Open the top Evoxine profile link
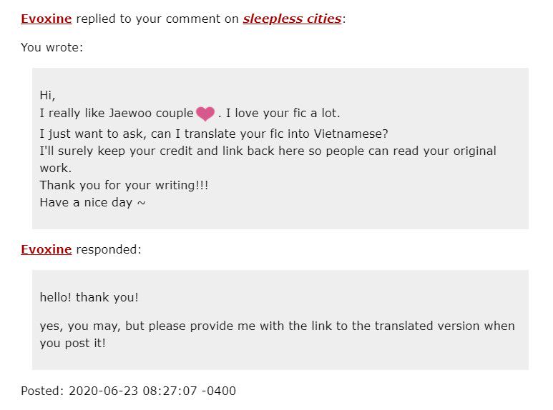This screenshot has height=410, width=553. (47, 19)
